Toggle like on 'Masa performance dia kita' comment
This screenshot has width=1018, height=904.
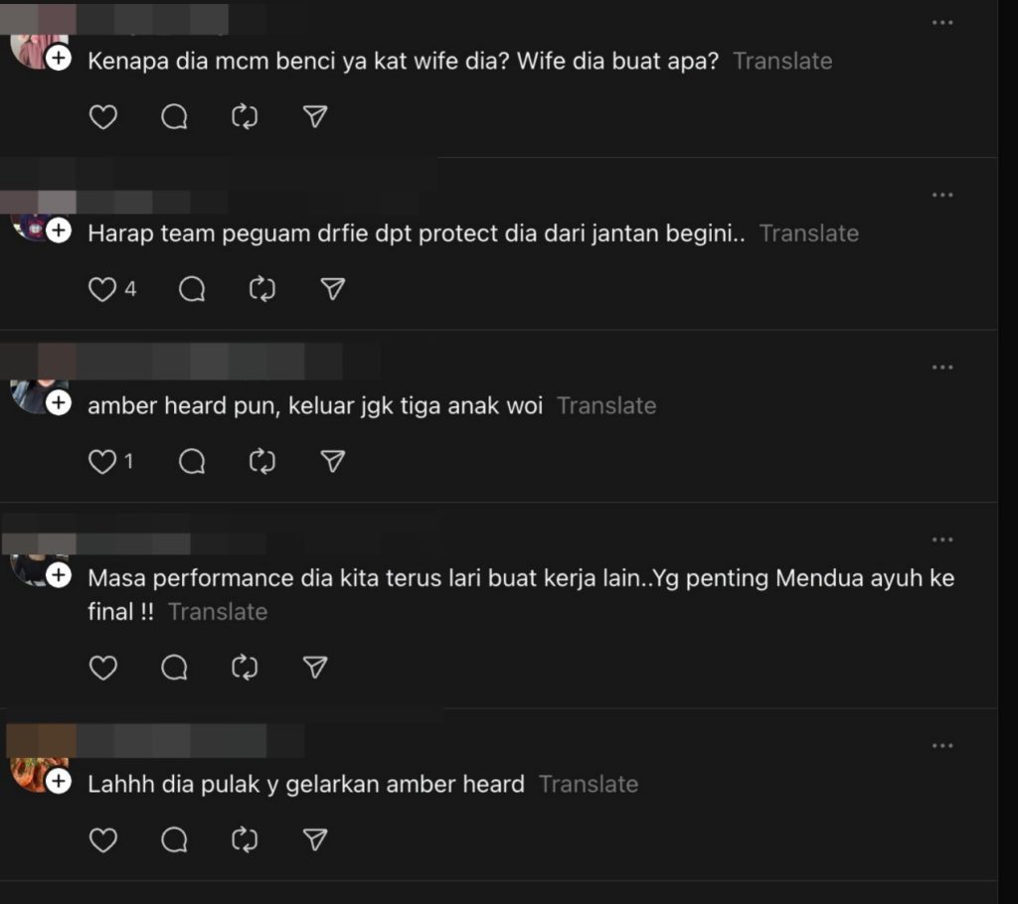click(x=103, y=668)
